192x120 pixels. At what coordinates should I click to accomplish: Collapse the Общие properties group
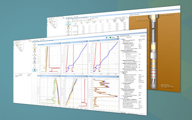point(121,39)
